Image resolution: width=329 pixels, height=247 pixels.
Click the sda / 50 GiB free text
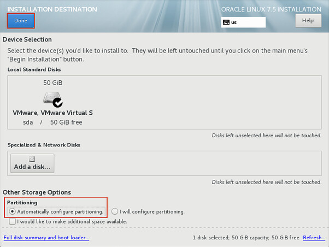[x=52, y=122]
